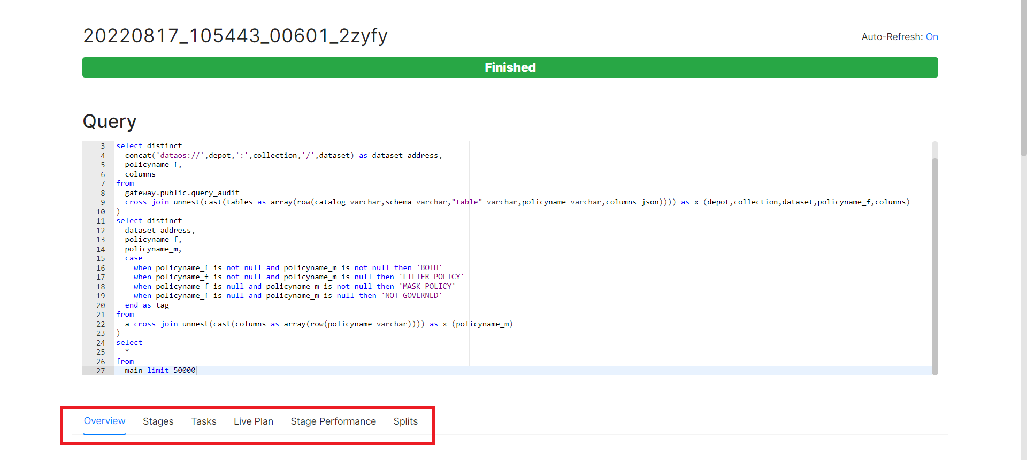Click the green Finished status bar
The image size is (1027, 460).
[x=510, y=67]
